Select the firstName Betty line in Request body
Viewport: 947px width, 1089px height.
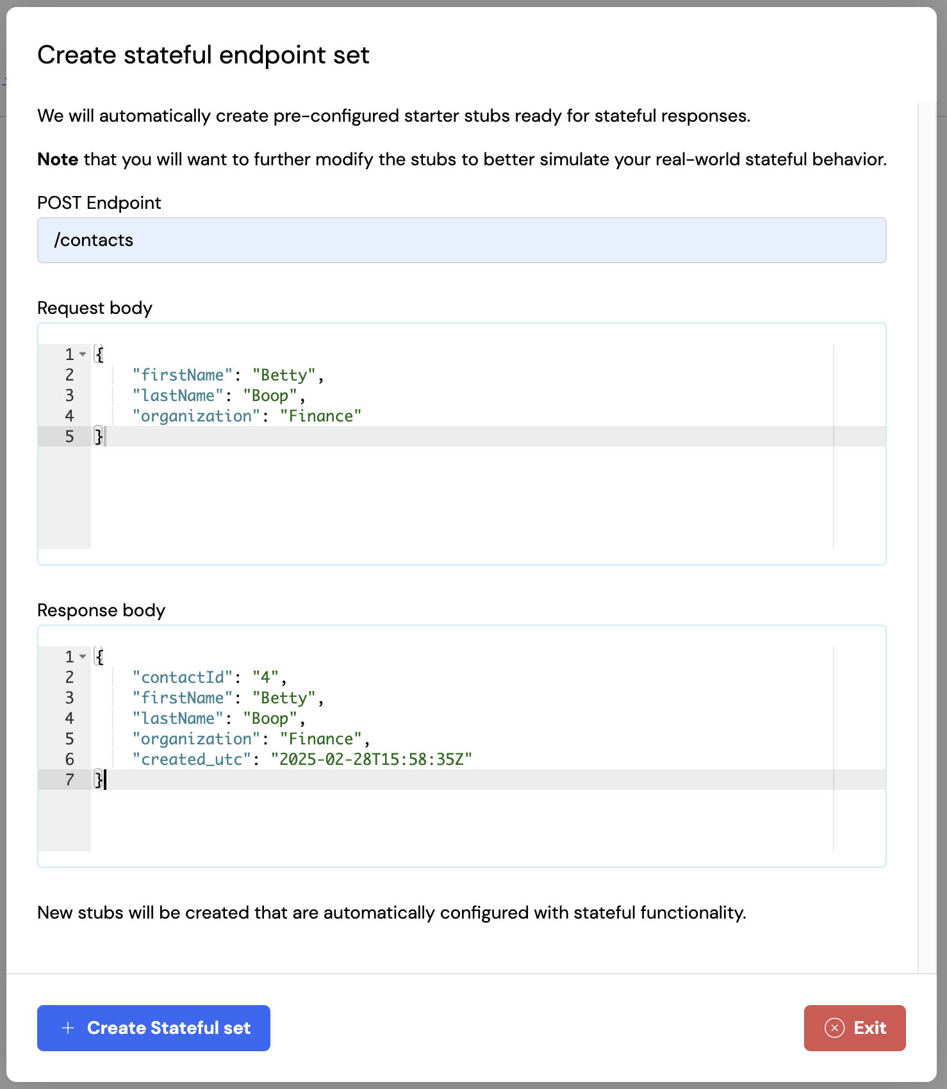click(x=227, y=375)
